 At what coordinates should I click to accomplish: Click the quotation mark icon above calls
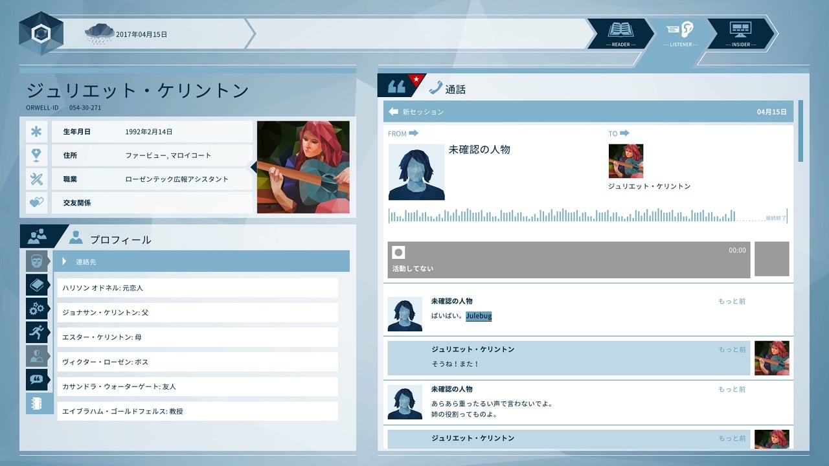[x=396, y=87]
